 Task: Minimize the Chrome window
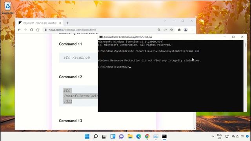click(174, 21)
